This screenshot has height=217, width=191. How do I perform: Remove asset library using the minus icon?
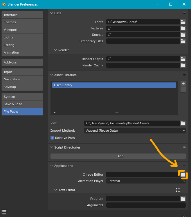(x=183, y=89)
